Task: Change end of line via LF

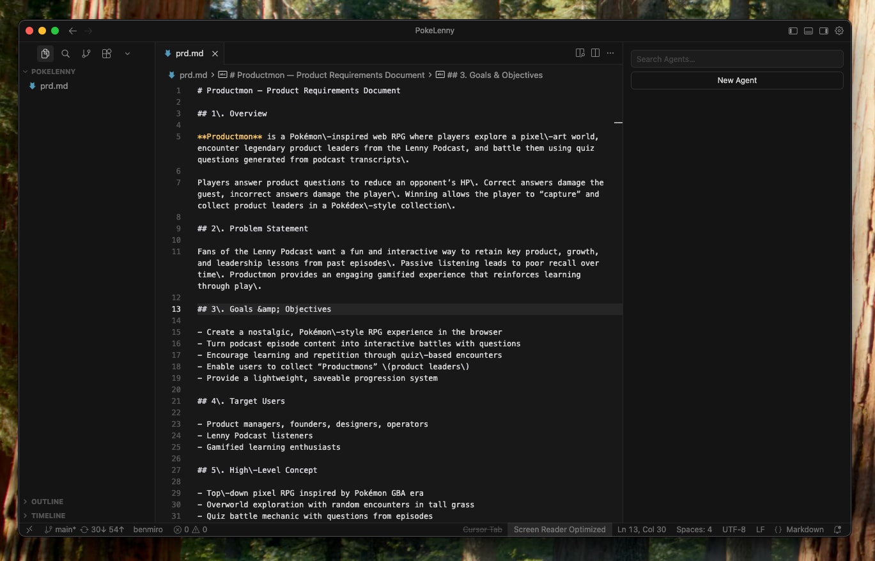Action: coord(760,530)
